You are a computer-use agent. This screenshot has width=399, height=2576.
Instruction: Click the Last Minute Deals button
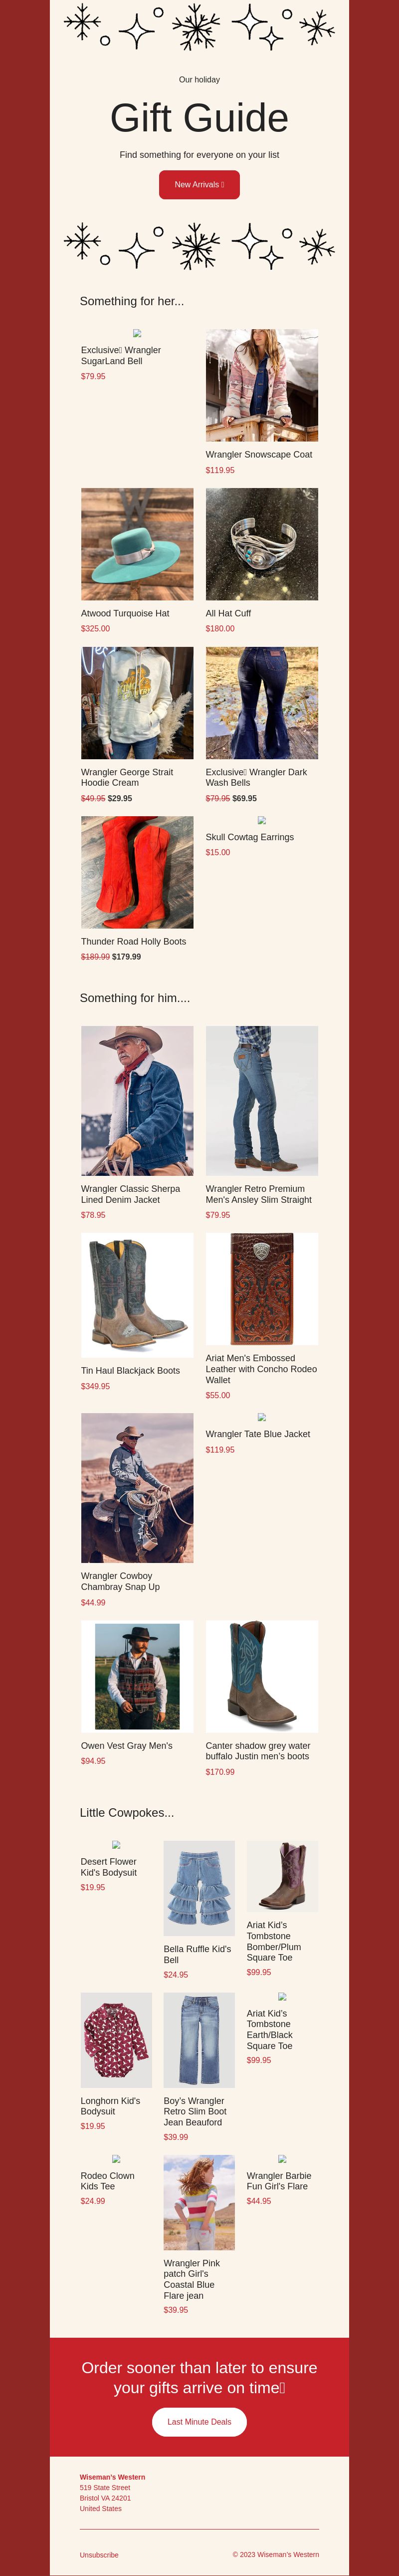[x=199, y=2422]
